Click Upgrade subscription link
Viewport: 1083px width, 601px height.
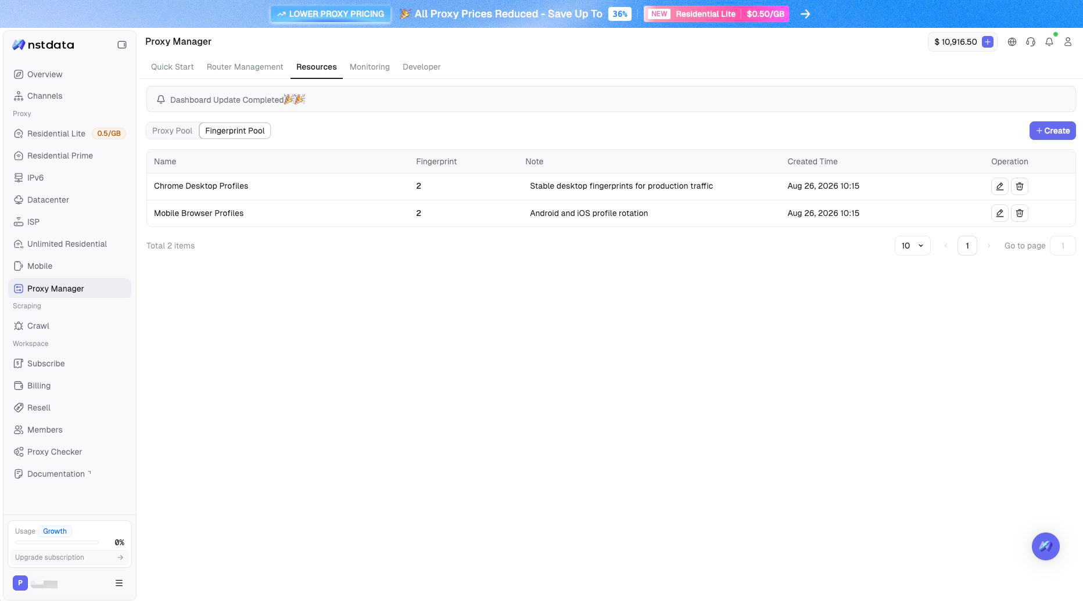(x=69, y=557)
